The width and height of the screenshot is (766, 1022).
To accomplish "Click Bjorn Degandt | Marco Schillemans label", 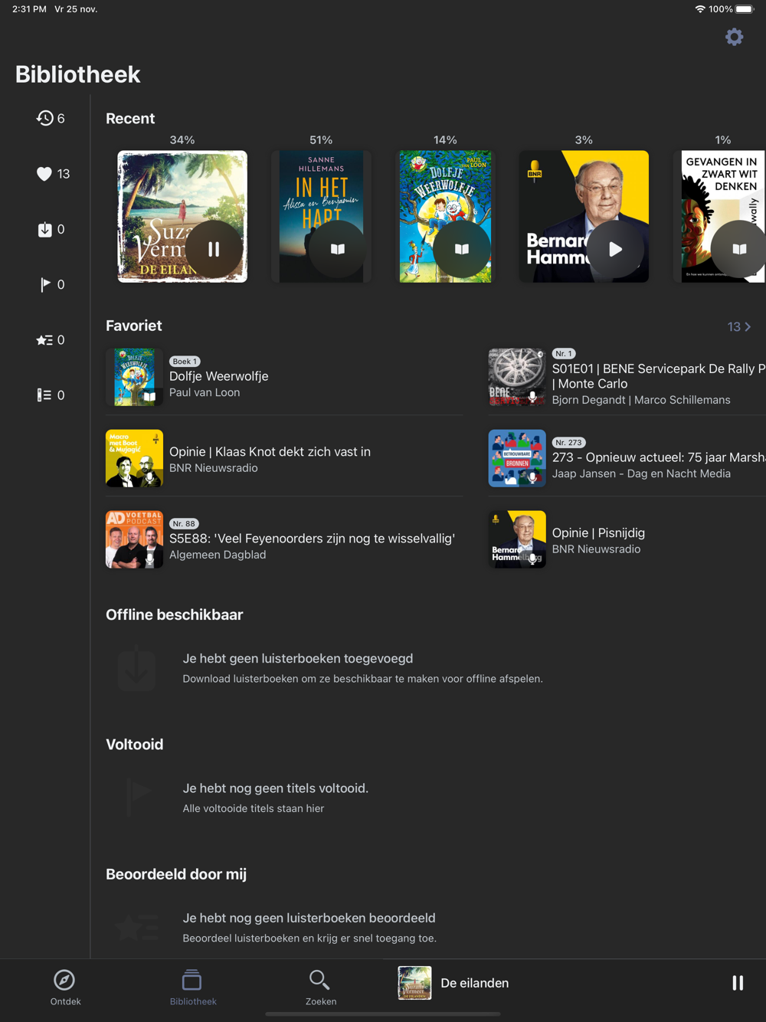I will [x=641, y=400].
